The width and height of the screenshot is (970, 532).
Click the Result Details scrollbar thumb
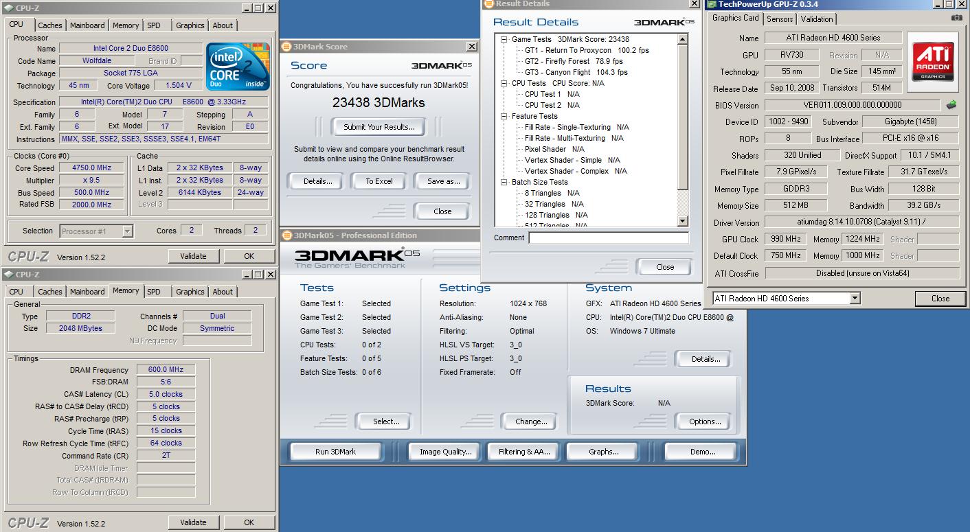click(x=683, y=117)
